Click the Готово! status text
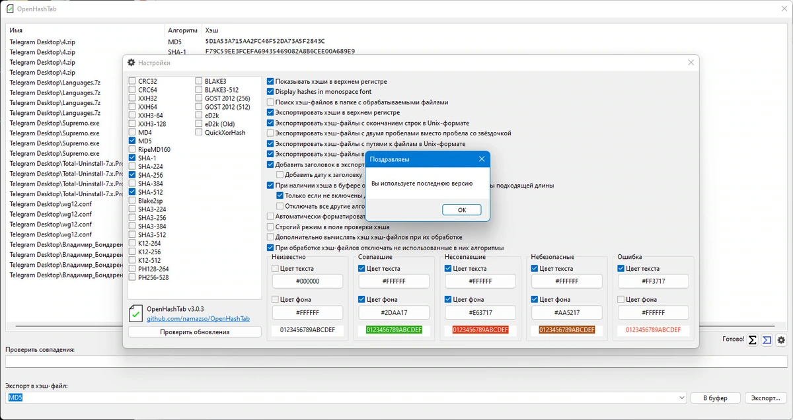 pos(733,340)
